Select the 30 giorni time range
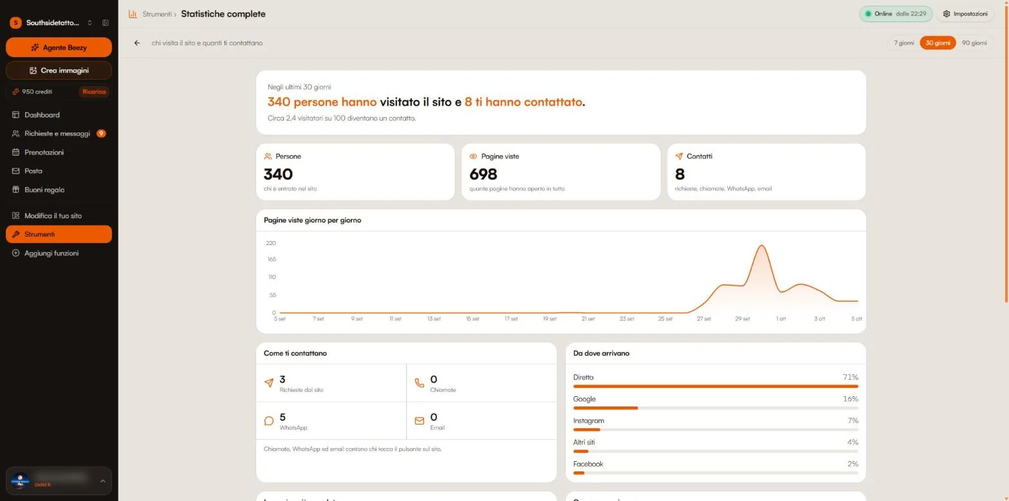Viewport: 1009px width, 501px height. [938, 43]
